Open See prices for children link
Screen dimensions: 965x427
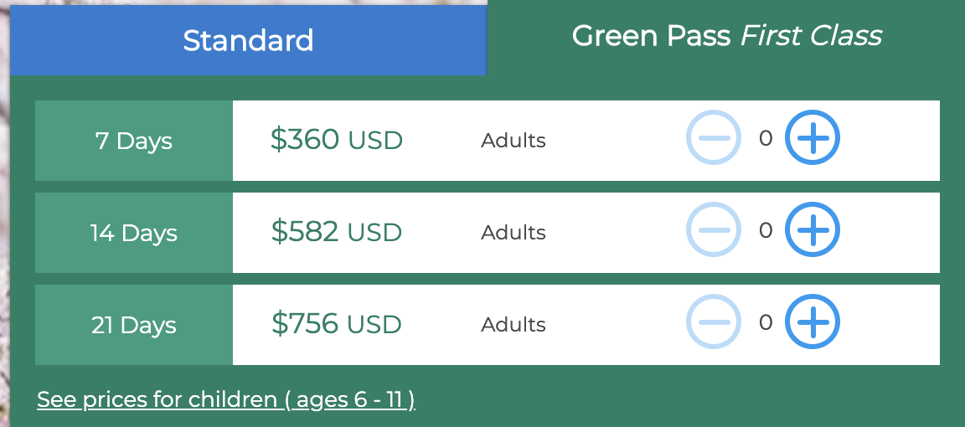226,399
